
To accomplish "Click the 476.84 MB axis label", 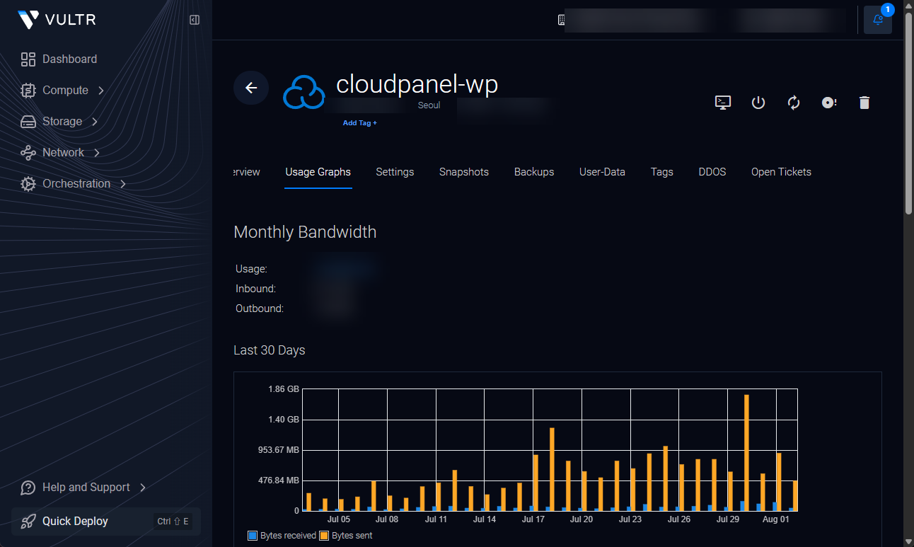I will click(x=278, y=480).
